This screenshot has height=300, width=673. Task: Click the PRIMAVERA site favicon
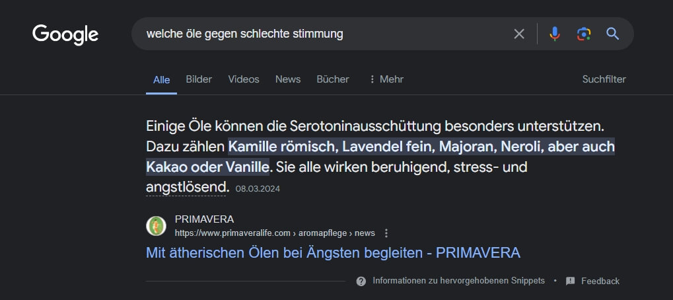click(x=156, y=226)
